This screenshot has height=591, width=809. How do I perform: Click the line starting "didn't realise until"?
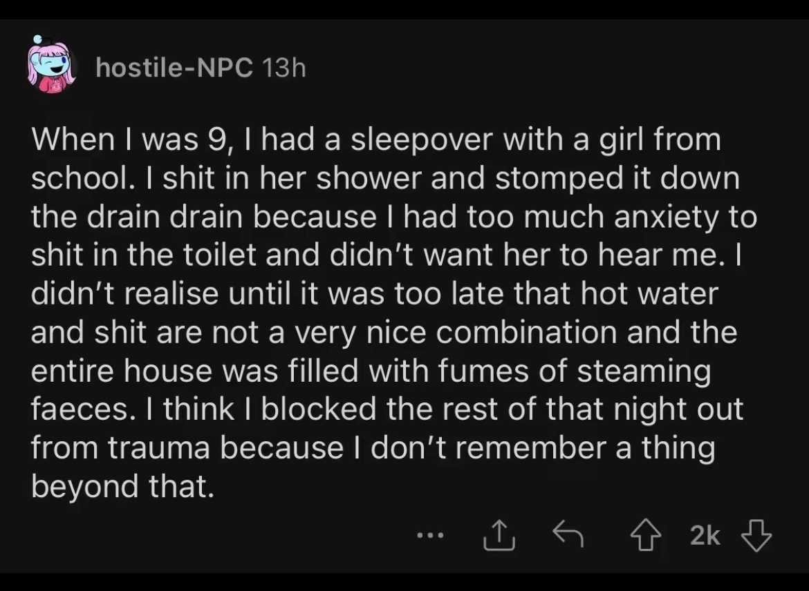tap(375, 293)
